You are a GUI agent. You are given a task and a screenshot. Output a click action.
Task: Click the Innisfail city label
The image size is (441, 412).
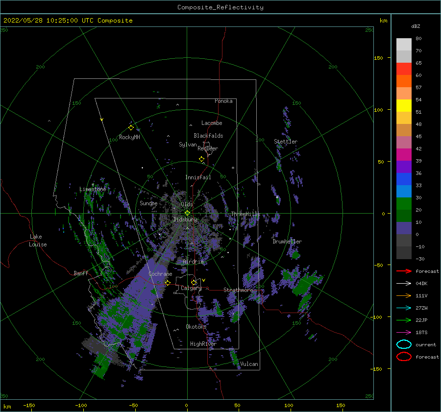[198, 177]
